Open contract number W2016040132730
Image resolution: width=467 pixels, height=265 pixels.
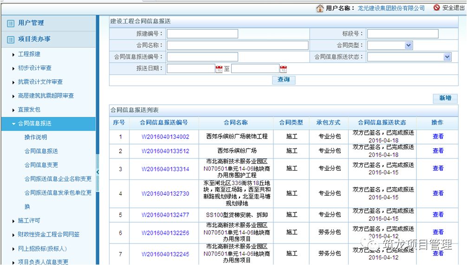click(165, 193)
